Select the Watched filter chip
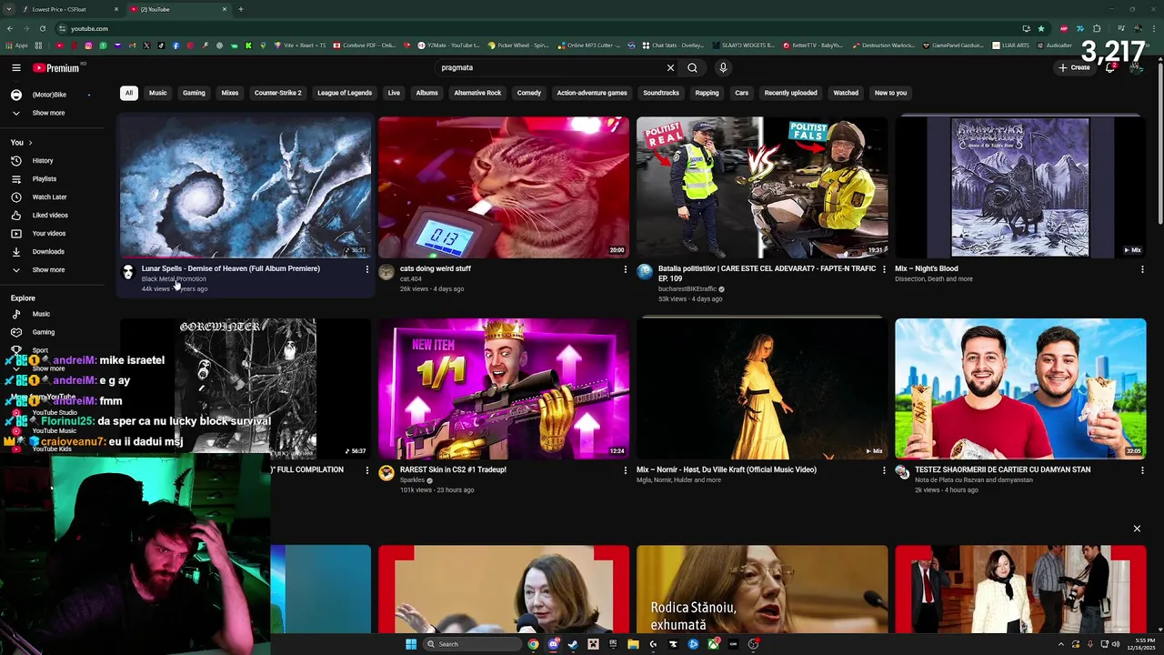This screenshot has width=1164, height=655. tap(846, 93)
